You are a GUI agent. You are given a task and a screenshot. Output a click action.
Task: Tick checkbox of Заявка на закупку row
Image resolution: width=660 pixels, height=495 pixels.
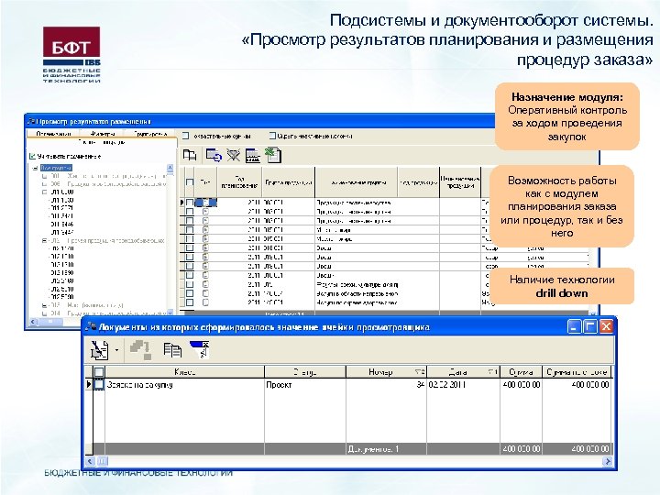(x=98, y=384)
